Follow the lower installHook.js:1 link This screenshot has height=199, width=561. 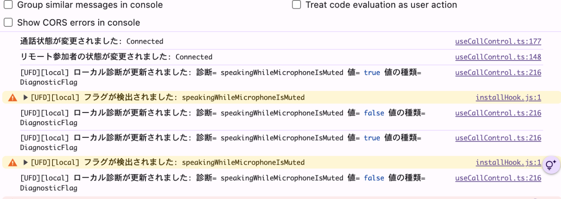pos(508,163)
